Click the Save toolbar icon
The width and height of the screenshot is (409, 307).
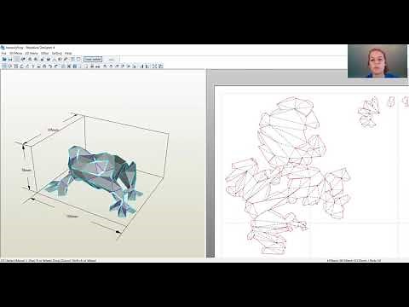click(10, 59)
